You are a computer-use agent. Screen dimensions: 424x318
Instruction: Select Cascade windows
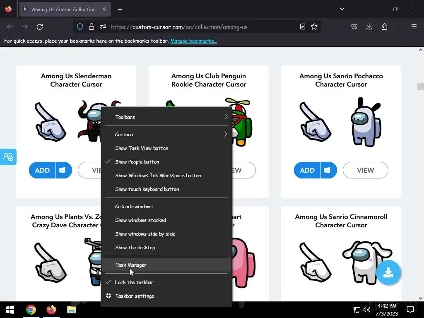point(166,206)
